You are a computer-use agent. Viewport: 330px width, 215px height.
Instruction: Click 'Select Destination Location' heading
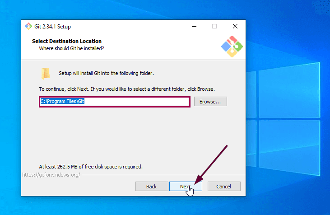pos(67,41)
